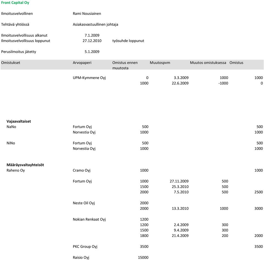Select the 'Ilmoitusvelvollinen' label

point(17,14)
